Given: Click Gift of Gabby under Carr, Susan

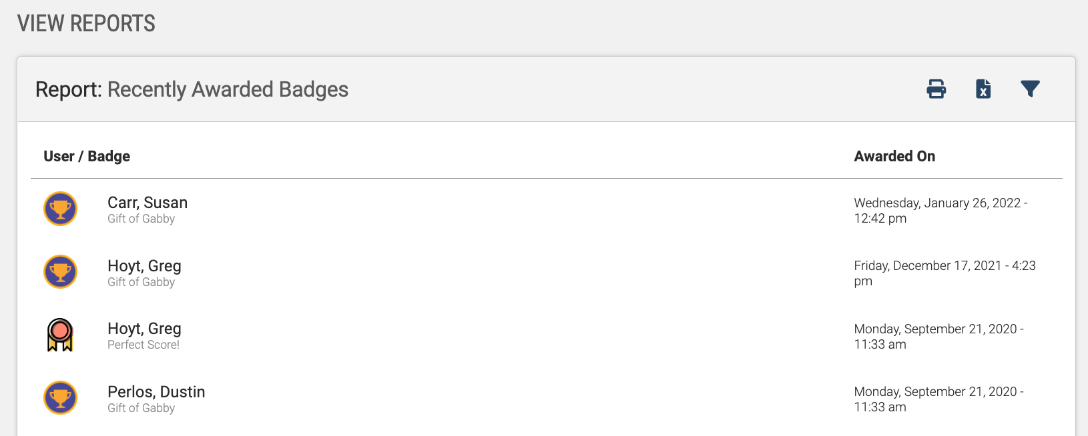Looking at the screenshot, I should pos(141,219).
